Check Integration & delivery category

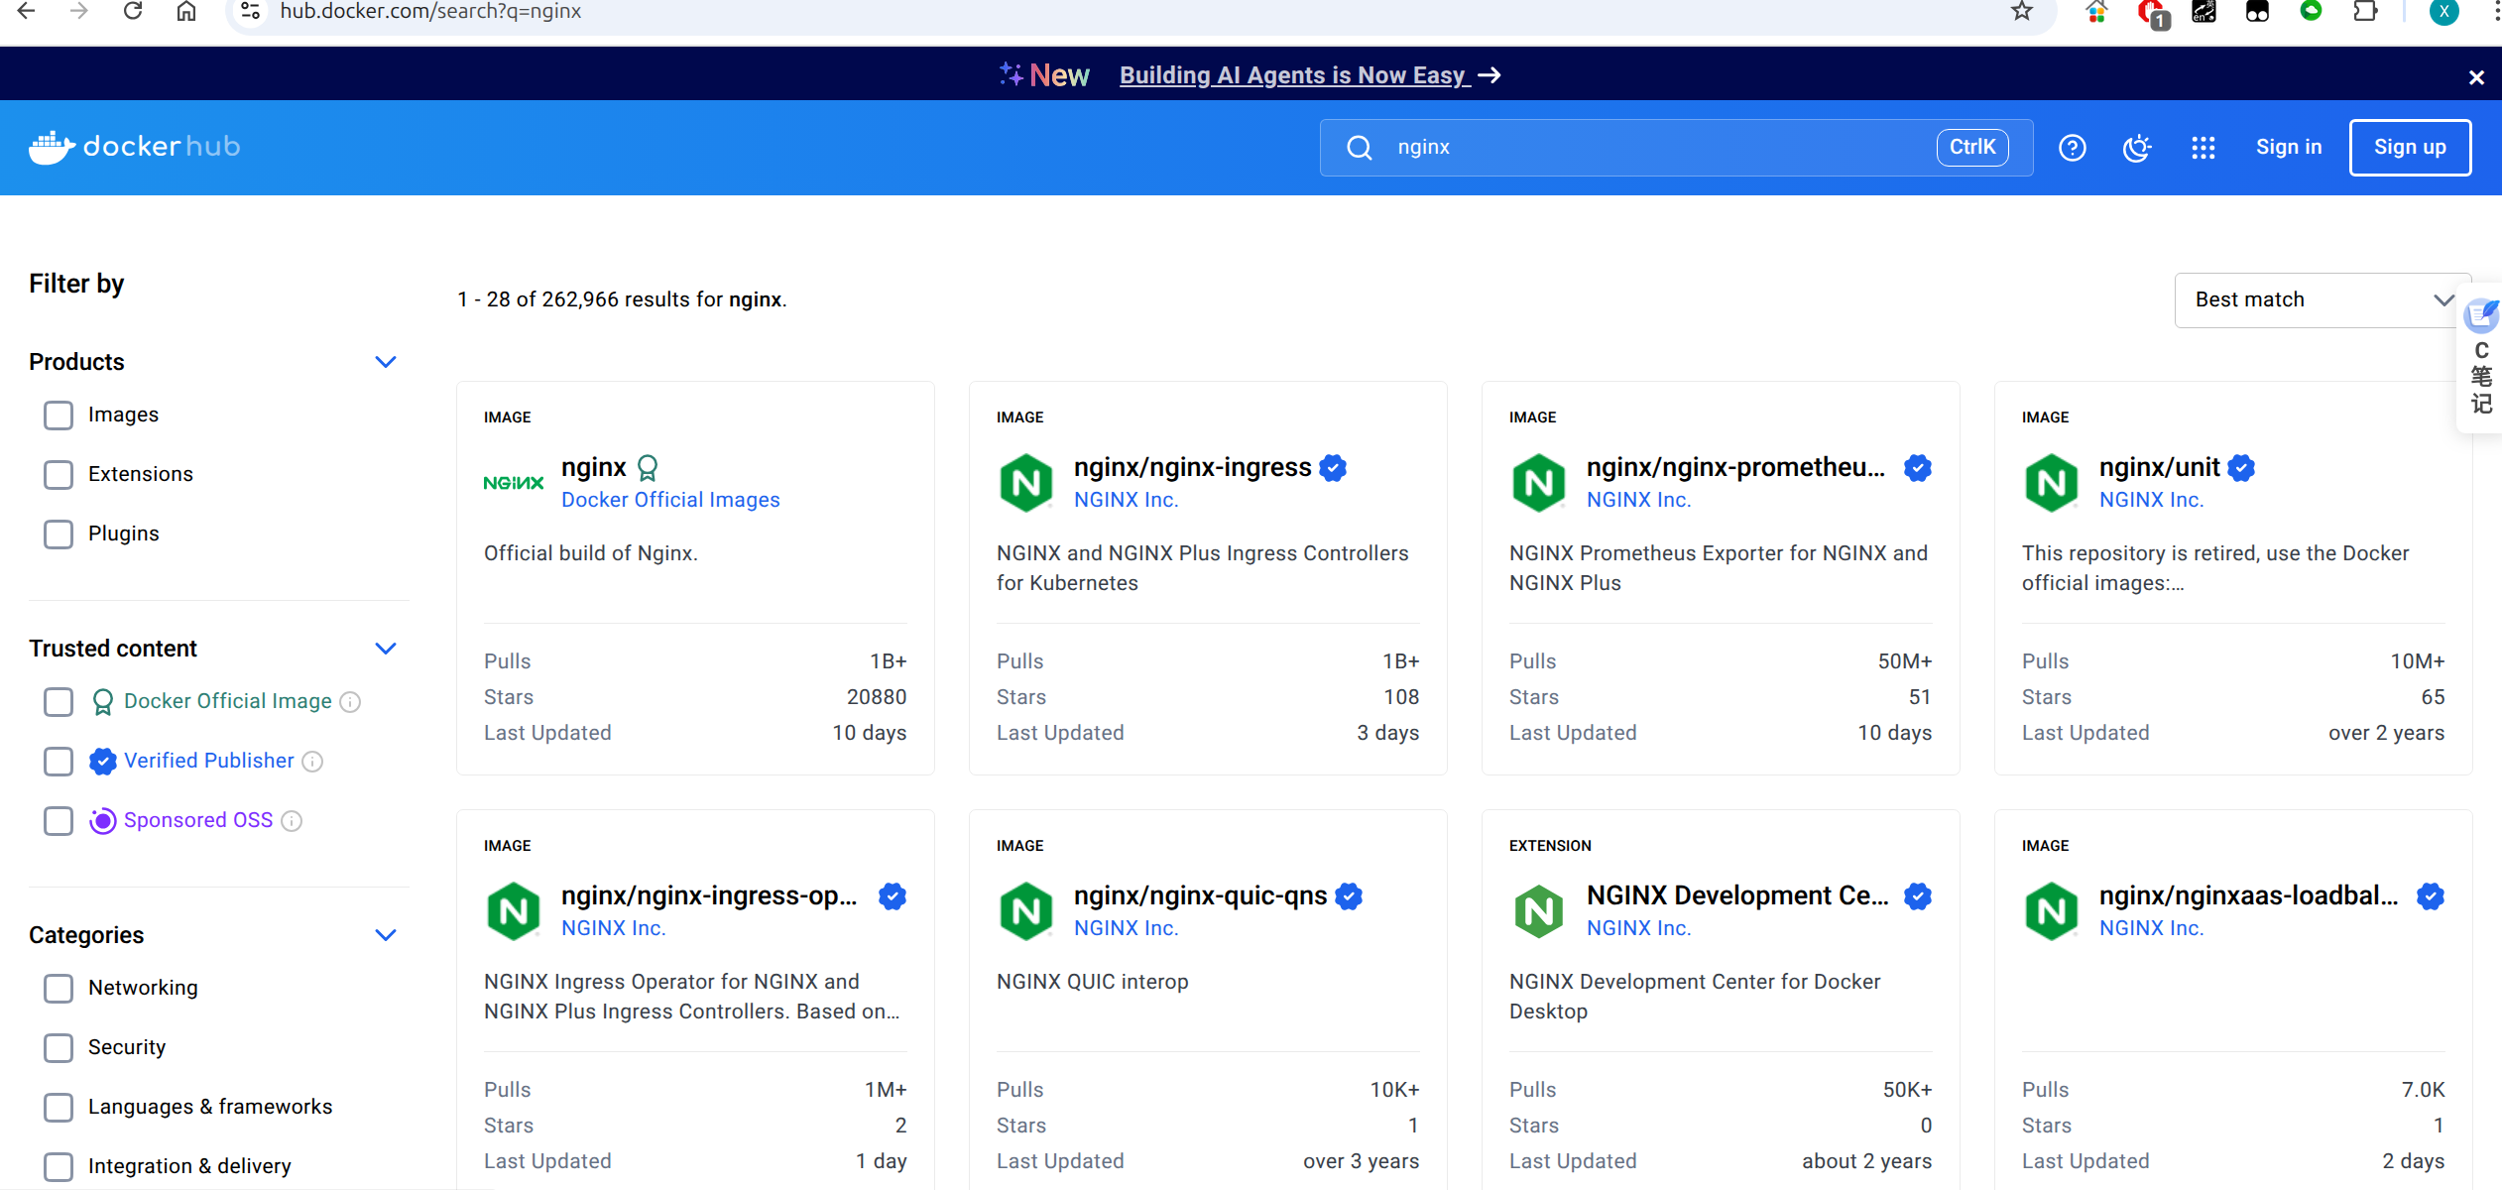coord(59,1167)
